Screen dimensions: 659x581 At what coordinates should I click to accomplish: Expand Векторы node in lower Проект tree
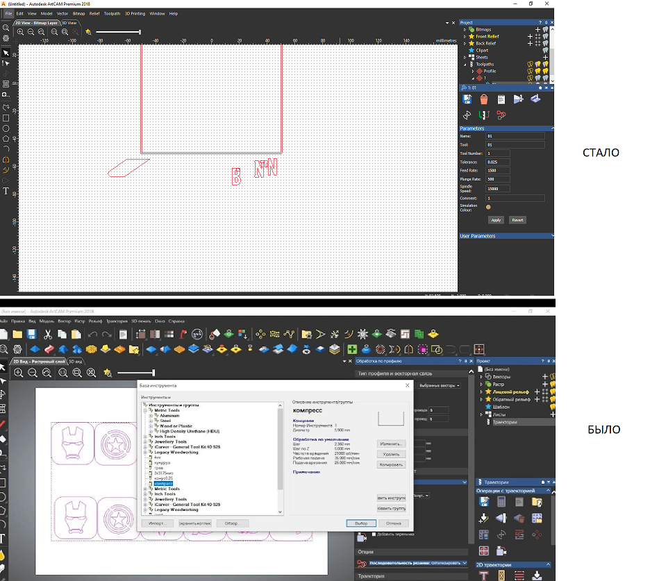pyautogui.click(x=482, y=377)
